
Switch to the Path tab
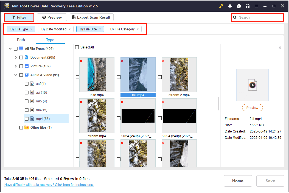click(x=21, y=40)
